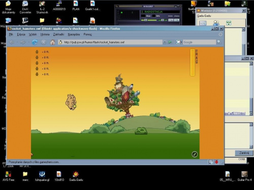The height and width of the screenshot is (190, 254).
Task: Toggle Winamp PL playlist button
Action: [177, 20]
